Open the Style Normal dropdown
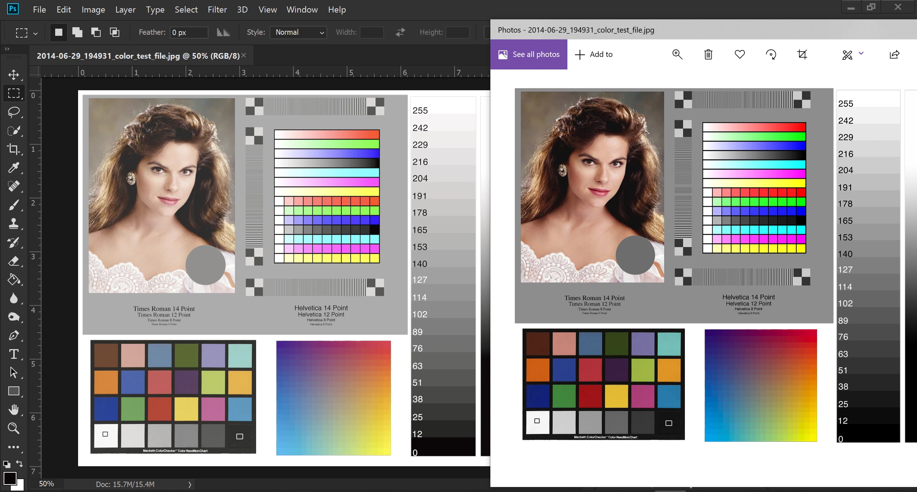The width and height of the screenshot is (917, 492). [x=298, y=32]
